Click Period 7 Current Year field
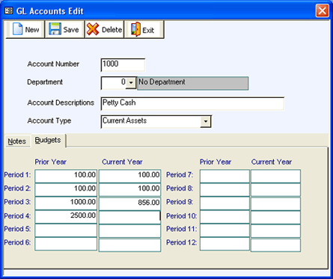Screen dimensions: 333x279 275,176
